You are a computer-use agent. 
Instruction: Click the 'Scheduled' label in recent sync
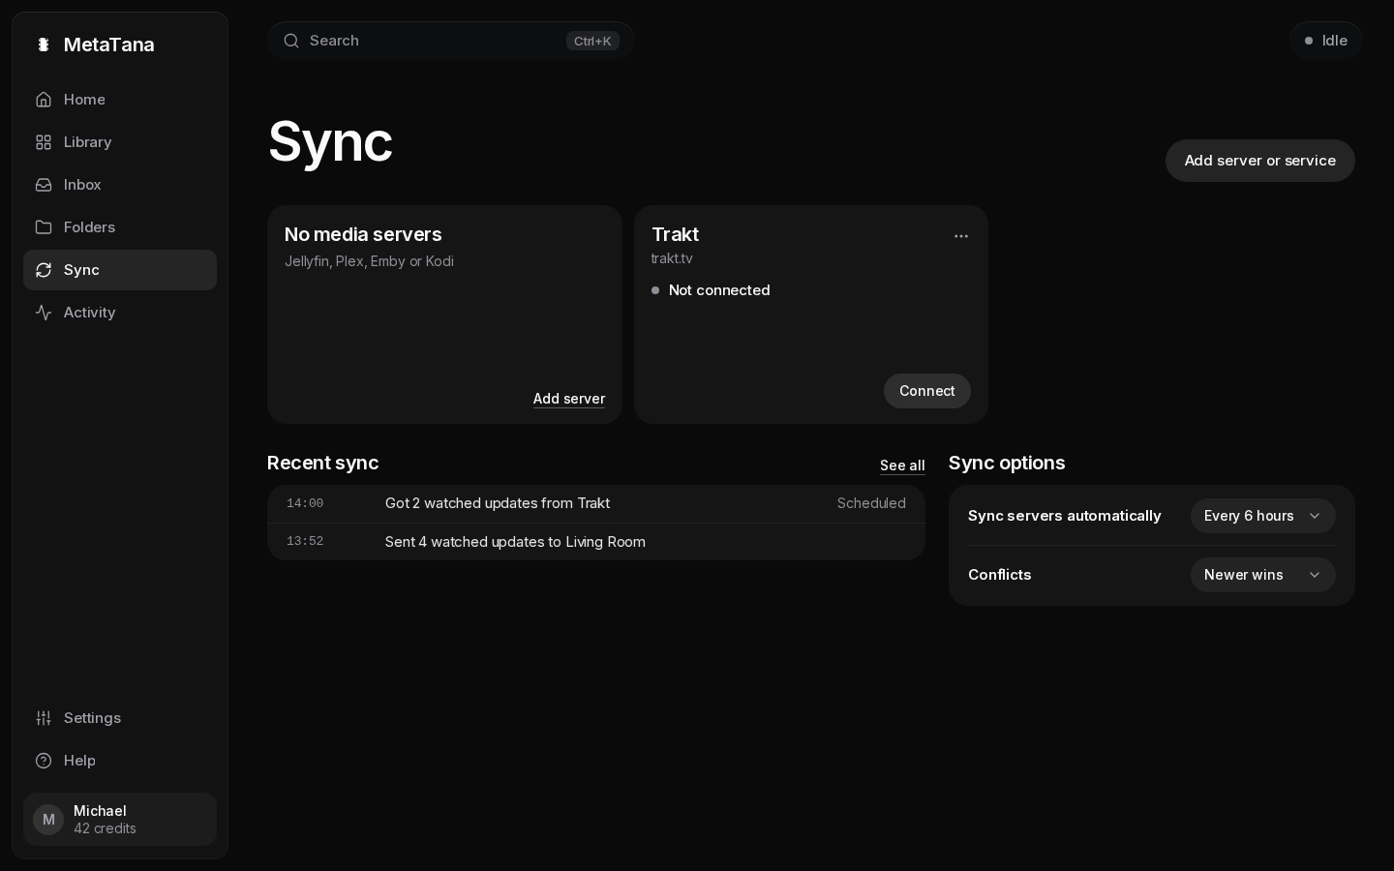point(871,503)
